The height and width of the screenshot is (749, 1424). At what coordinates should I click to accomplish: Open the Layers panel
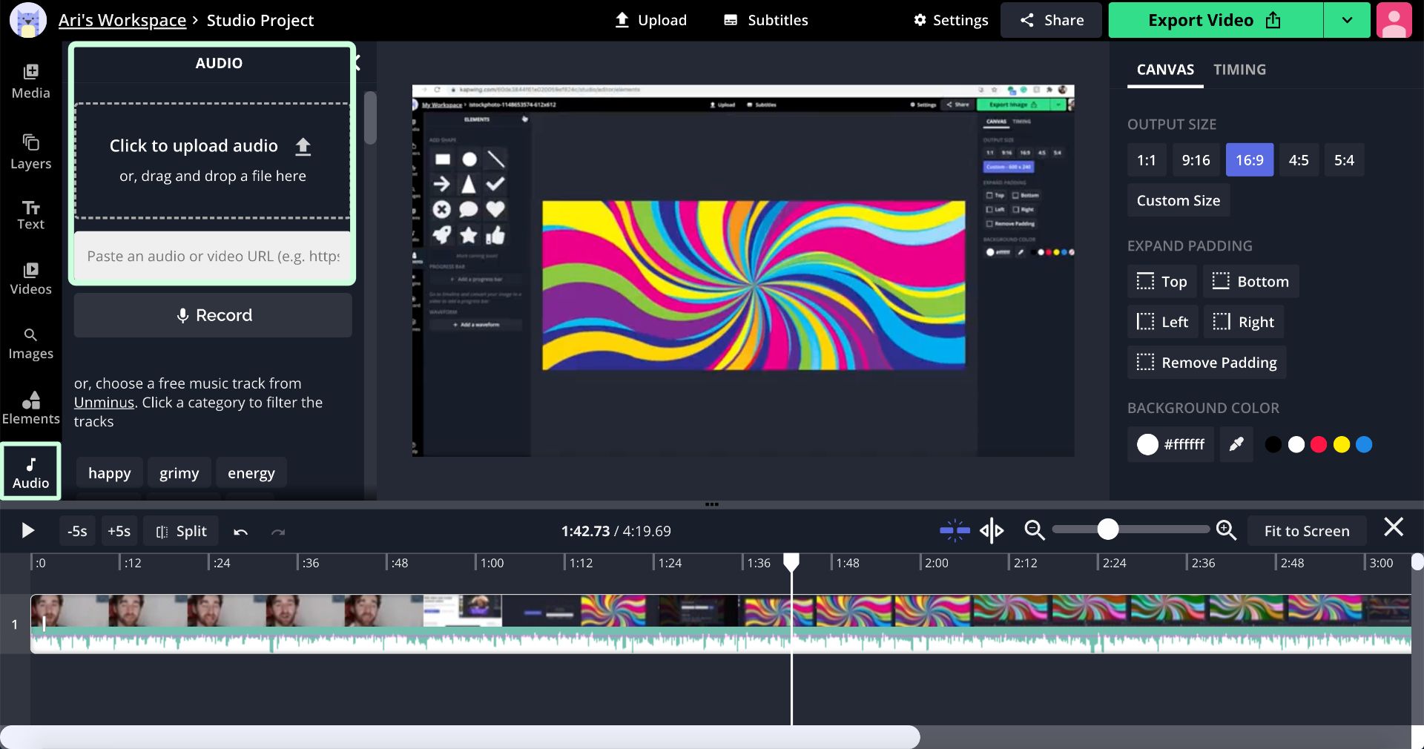30,151
